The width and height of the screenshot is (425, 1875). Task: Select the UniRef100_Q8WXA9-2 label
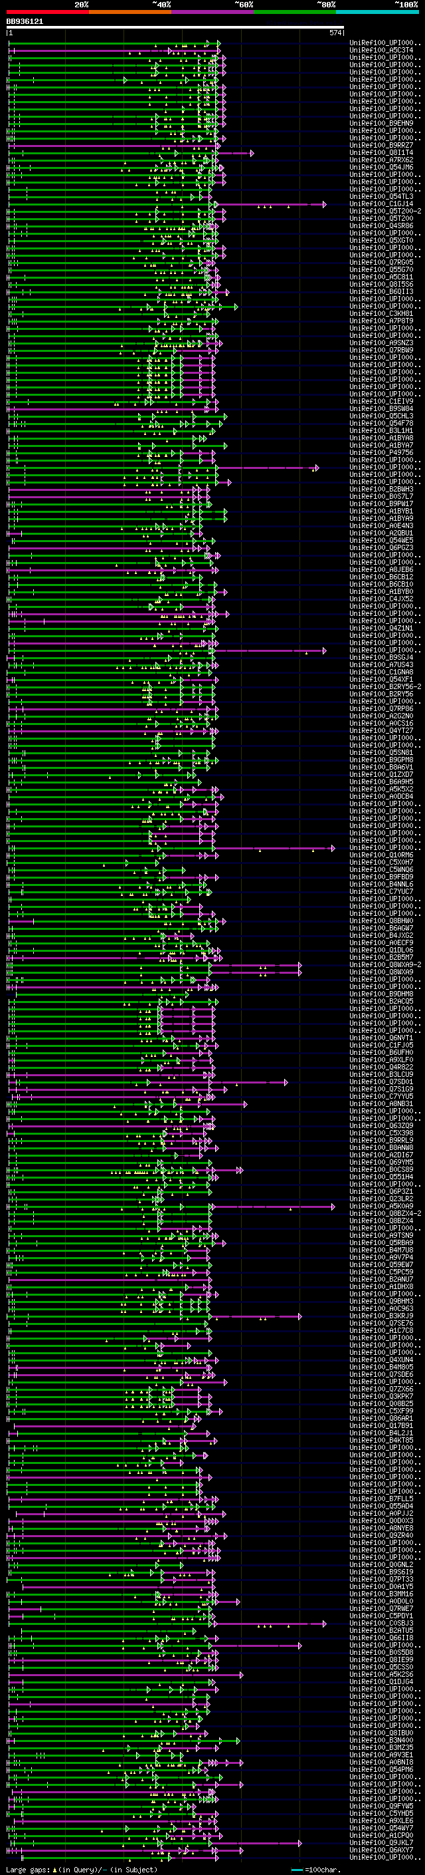[x=385, y=965]
